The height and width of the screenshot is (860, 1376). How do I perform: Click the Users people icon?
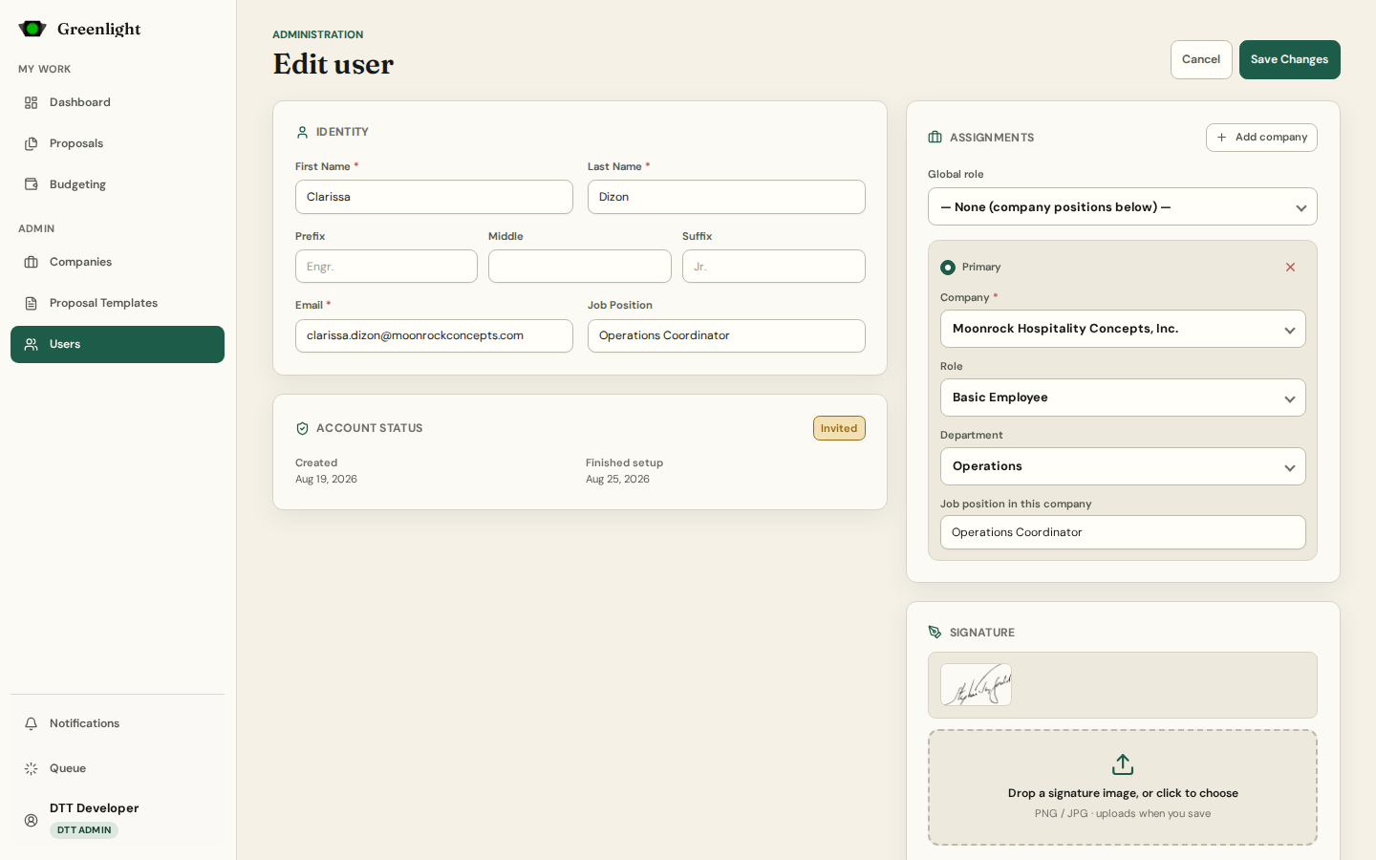point(32,344)
